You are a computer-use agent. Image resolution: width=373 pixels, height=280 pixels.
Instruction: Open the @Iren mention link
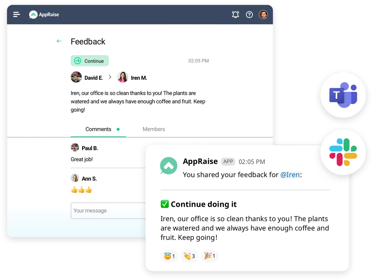(x=290, y=175)
